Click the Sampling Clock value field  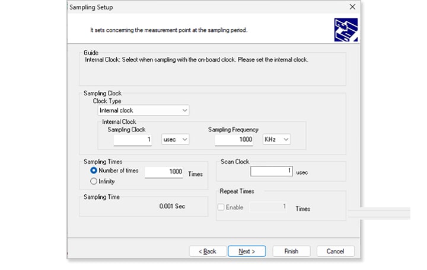click(x=133, y=139)
